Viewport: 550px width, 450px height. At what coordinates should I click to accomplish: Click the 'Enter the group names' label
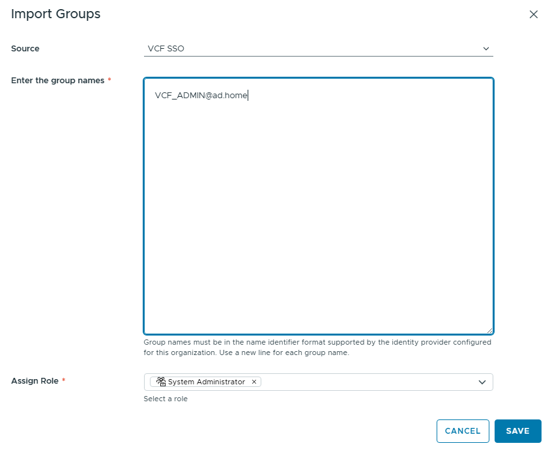pyautogui.click(x=57, y=81)
